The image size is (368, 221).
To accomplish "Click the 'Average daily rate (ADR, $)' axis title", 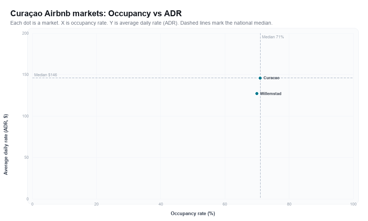I will (6, 144).
